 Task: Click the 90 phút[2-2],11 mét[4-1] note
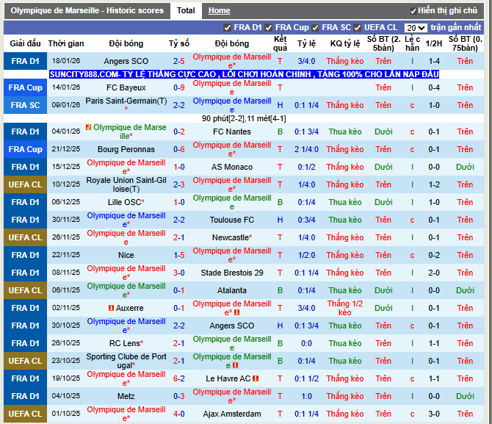click(x=244, y=118)
